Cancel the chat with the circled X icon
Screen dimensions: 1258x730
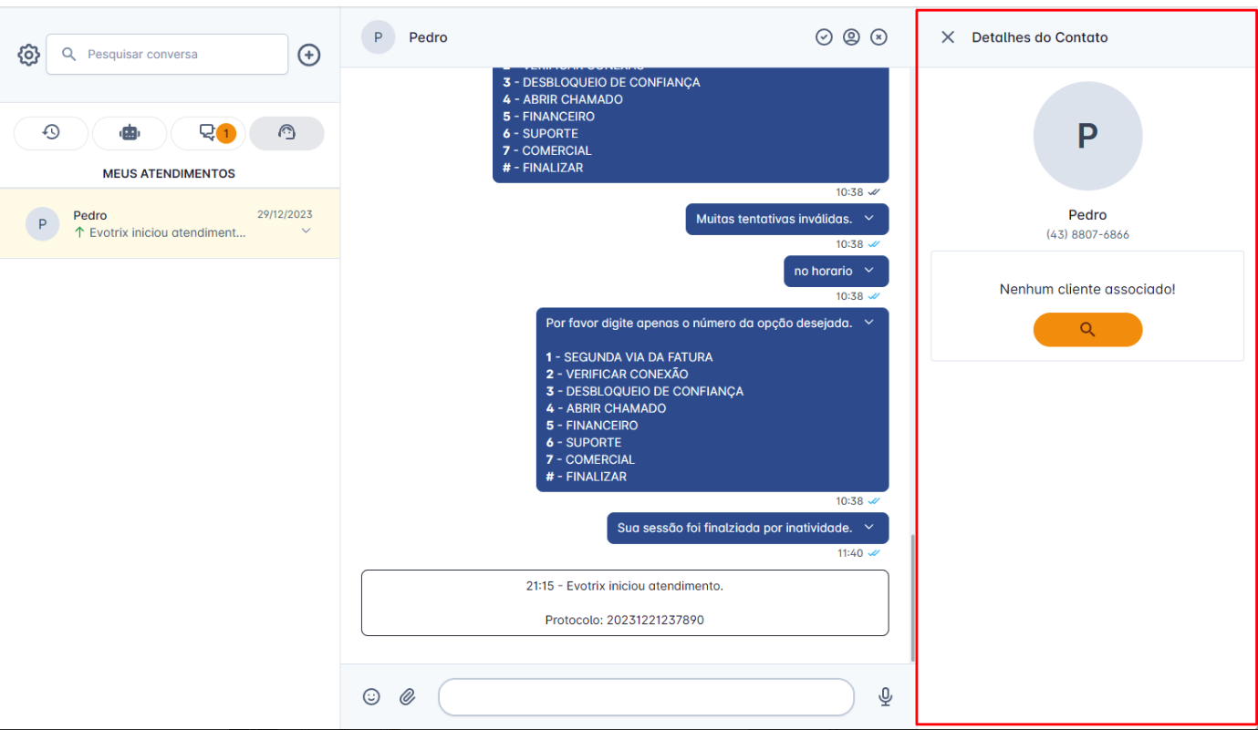[879, 36]
